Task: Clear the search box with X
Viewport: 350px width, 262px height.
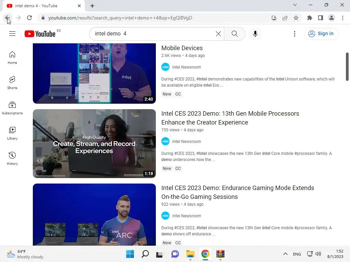Action: [x=218, y=34]
